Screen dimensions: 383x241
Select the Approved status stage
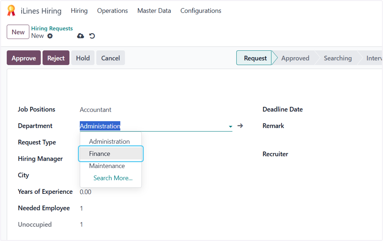[295, 58]
